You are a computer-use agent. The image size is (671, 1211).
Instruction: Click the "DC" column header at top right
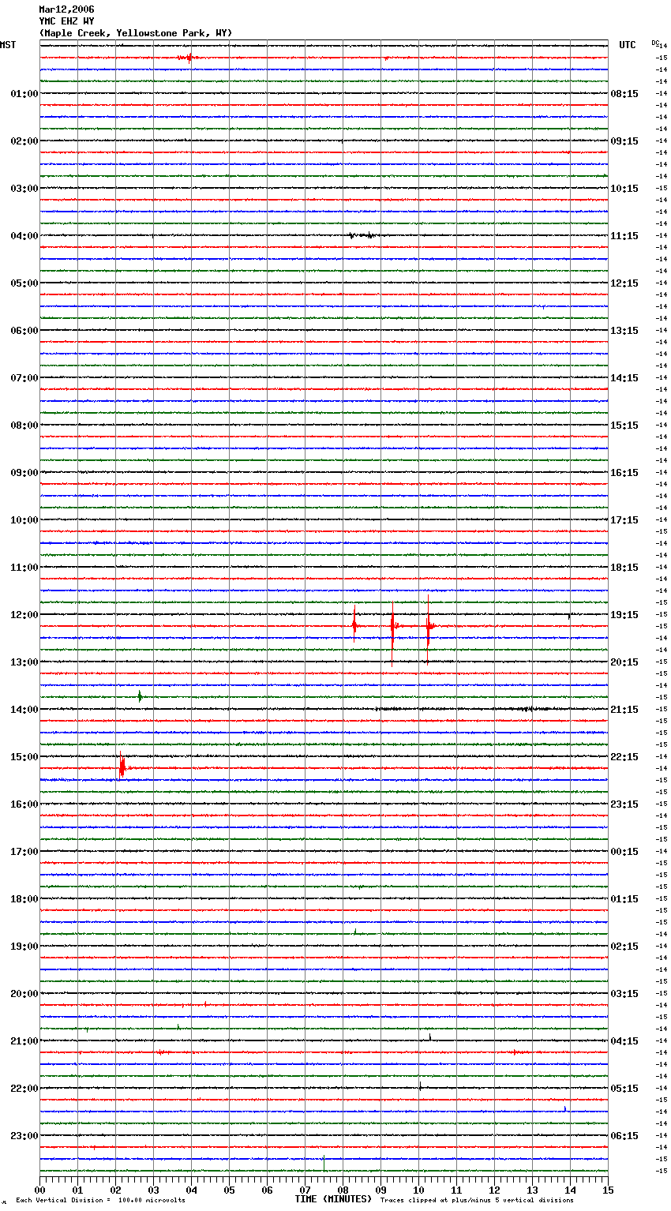click(x=654, y=43)
